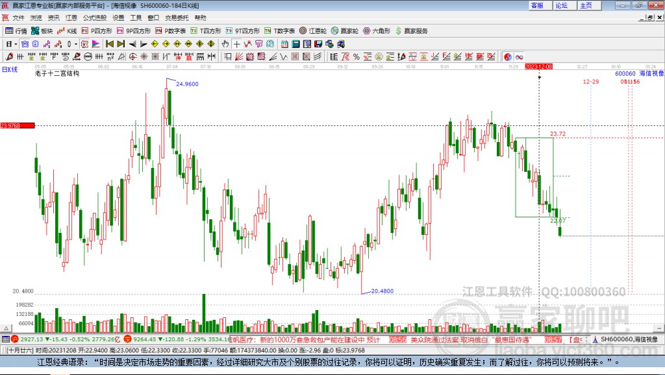The width and height of the screenshot is (665, 375).
Task: Click the red 23.9768 price tag
Action: pyautogui.click(x=18, y=125)
